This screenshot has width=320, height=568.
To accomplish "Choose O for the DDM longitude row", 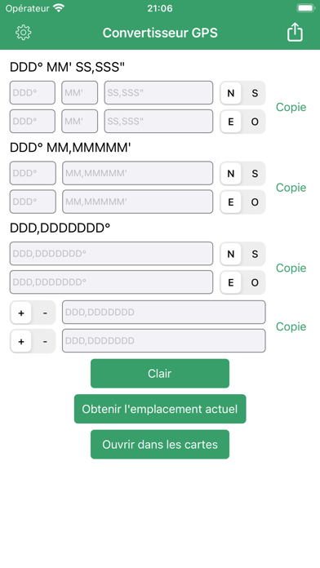I will 255,202.
